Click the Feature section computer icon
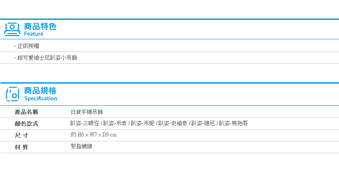The width and height of the screenshot is (339, 174). [12, 29]
